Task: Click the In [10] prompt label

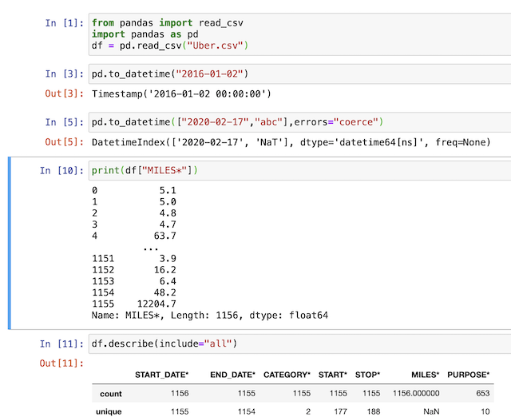Action: [61, 170]
